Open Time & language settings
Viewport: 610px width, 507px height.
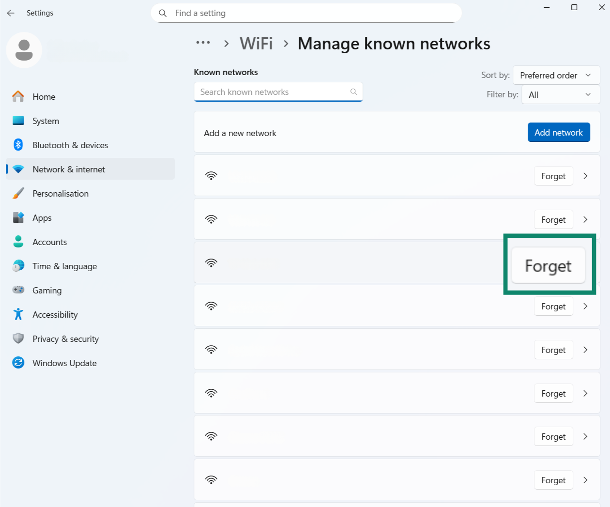point(63,266)
